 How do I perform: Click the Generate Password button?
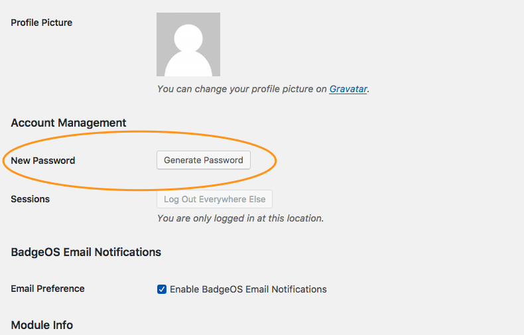(204, 160)
